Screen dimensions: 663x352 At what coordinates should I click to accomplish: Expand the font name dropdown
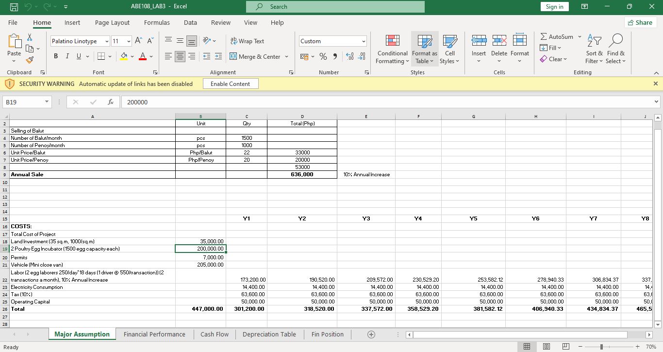click(x=107, y=41)
